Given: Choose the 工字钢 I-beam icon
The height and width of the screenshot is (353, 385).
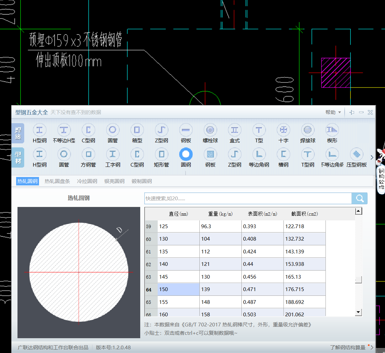Looking at the screenshot, I should tap(113, 154).
